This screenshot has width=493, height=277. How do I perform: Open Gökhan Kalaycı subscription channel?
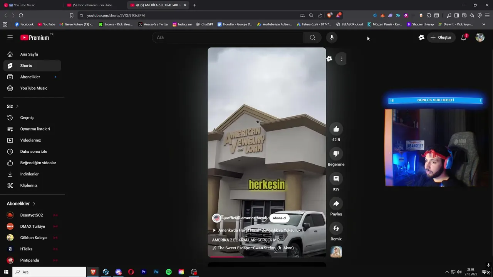pyautogui.click(x=32, y=238)
